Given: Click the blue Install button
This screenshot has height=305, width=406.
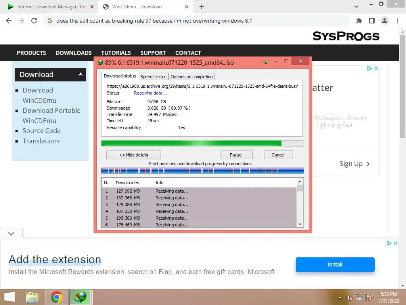Looking at the screenshot, I should pos(335,264).
